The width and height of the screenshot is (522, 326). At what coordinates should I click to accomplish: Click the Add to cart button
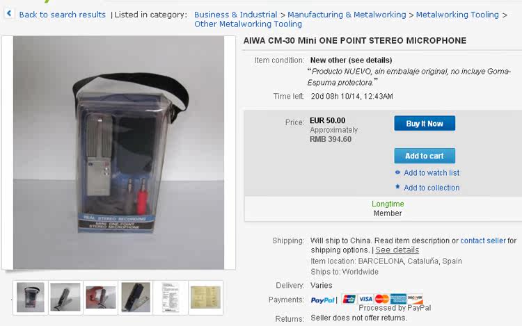coord(425,156)
